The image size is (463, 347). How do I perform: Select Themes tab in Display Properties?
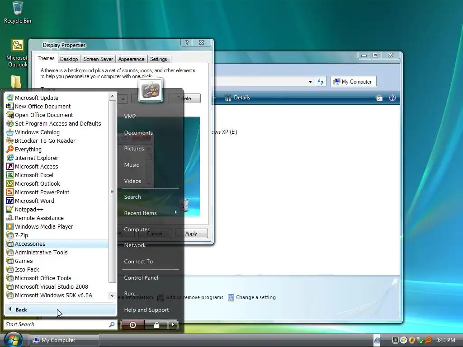(x=46, y=58)
